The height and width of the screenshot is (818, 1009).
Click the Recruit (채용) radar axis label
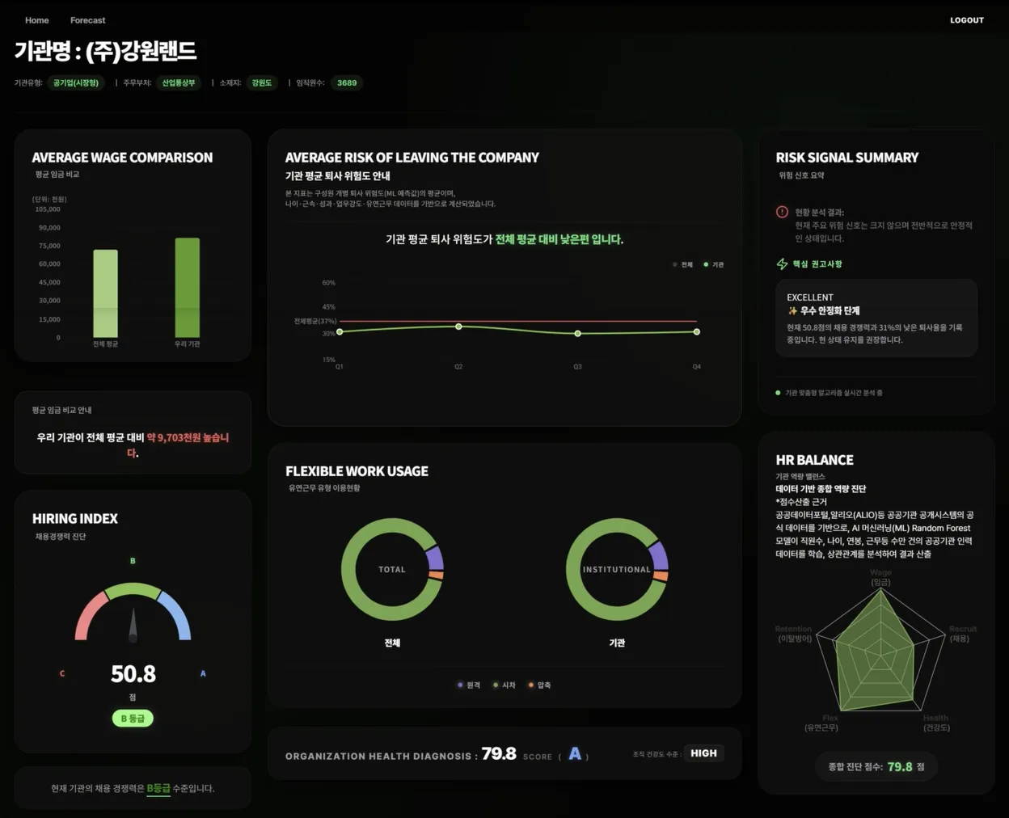[962, 634]
